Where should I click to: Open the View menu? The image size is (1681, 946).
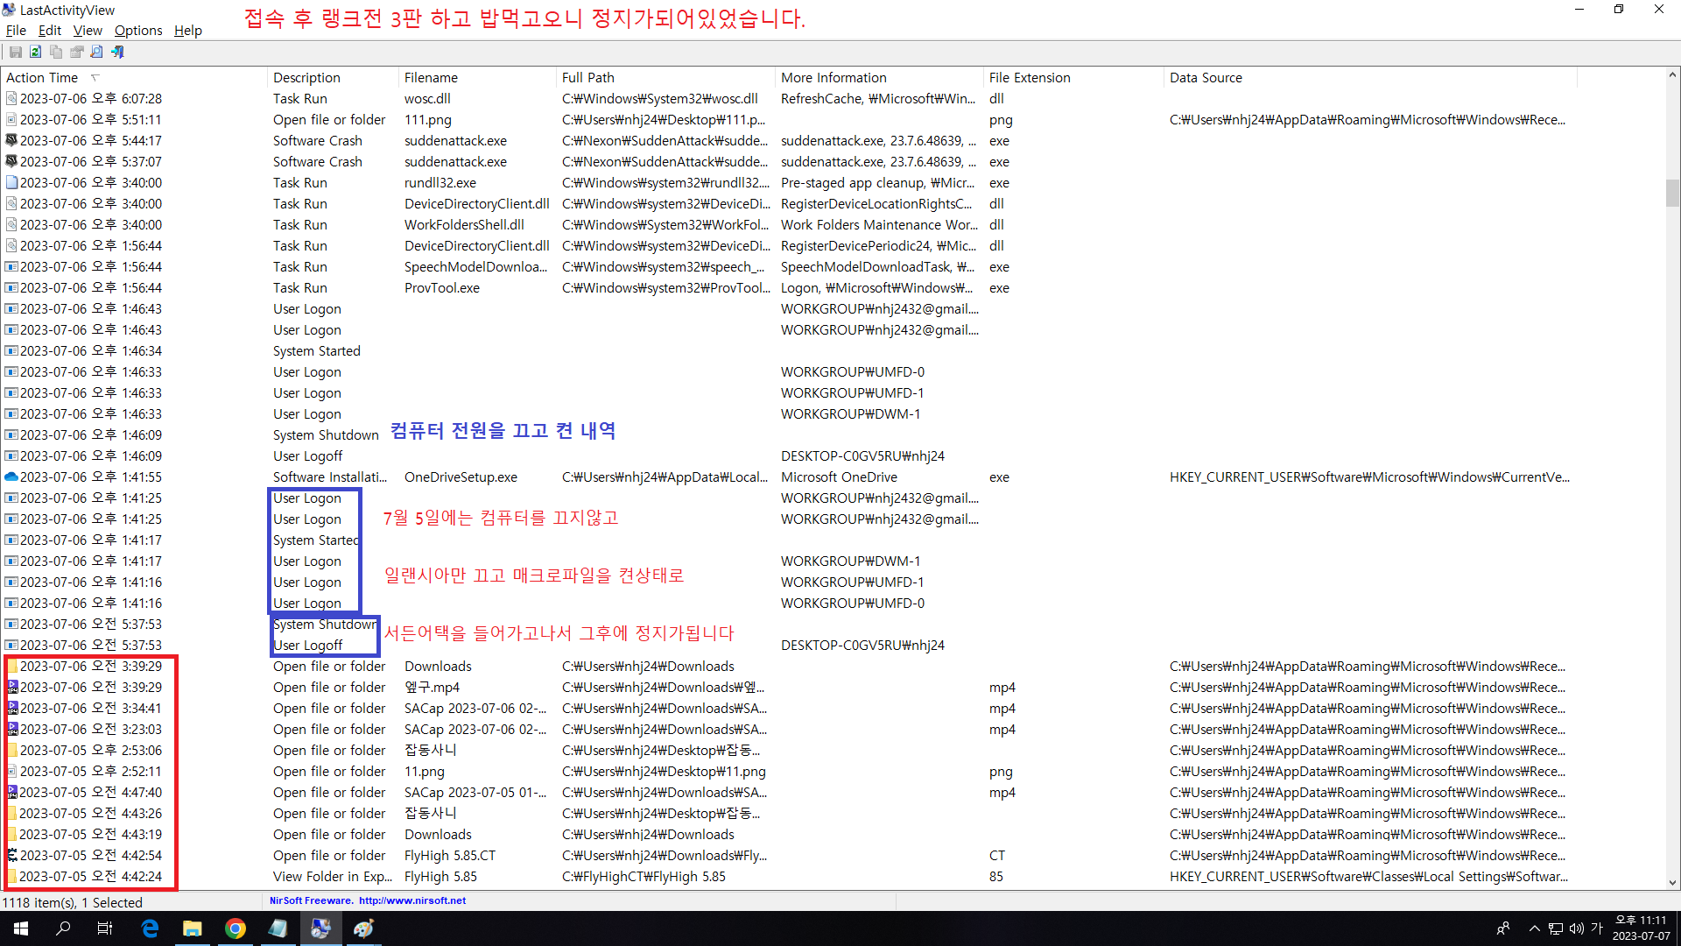[88, 31]
